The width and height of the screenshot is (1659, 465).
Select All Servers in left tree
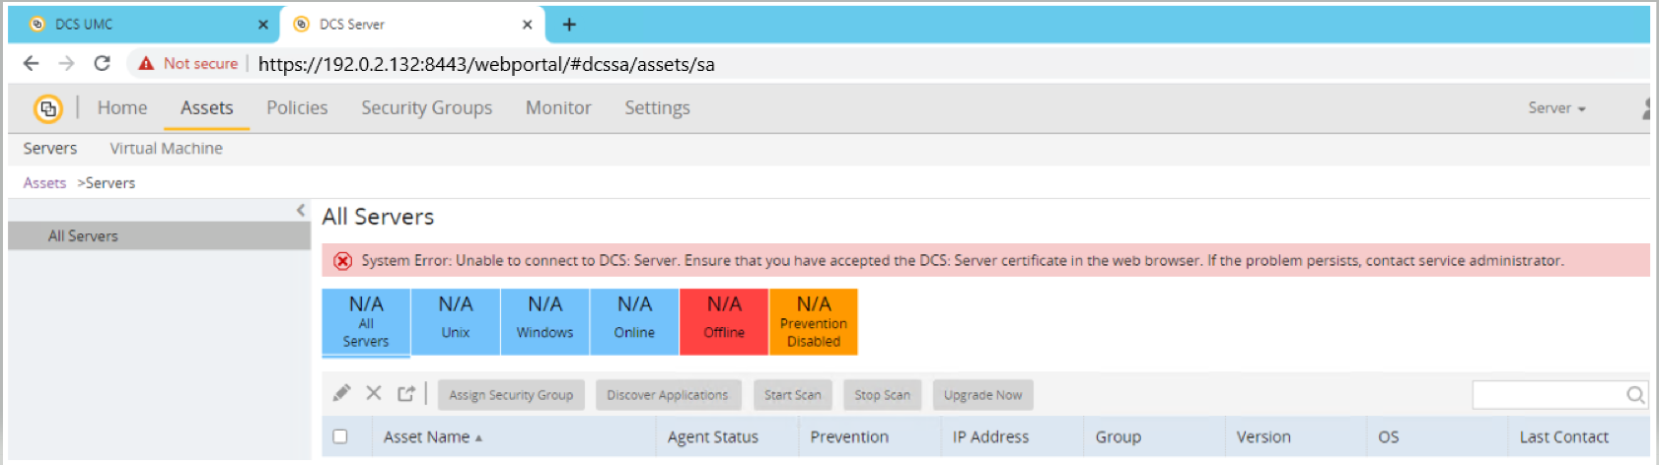click(x=83, y=236)
